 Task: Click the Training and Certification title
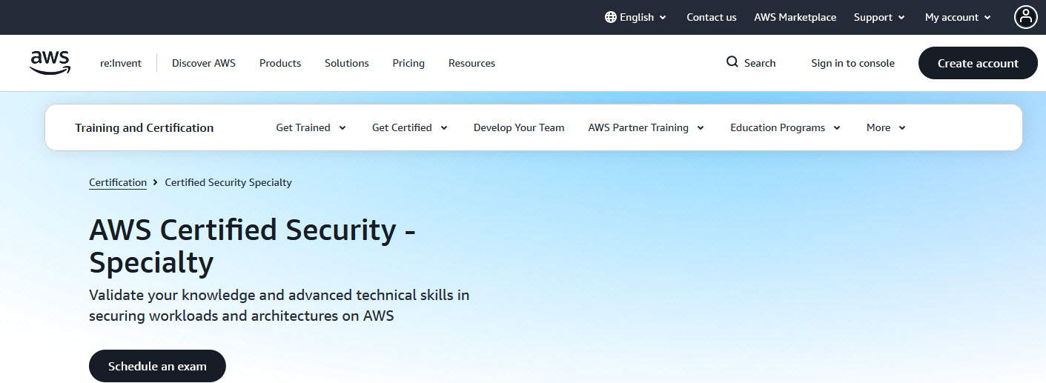point(145,127)
